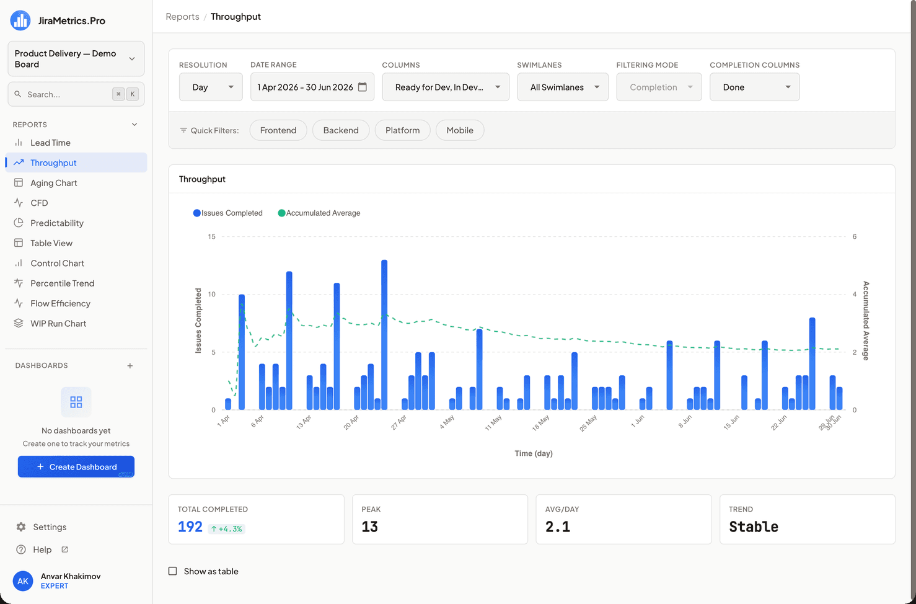Screen dimensions: 916x604
Task: Open the All Swimlanes dropdown
Action: point(563,87)
